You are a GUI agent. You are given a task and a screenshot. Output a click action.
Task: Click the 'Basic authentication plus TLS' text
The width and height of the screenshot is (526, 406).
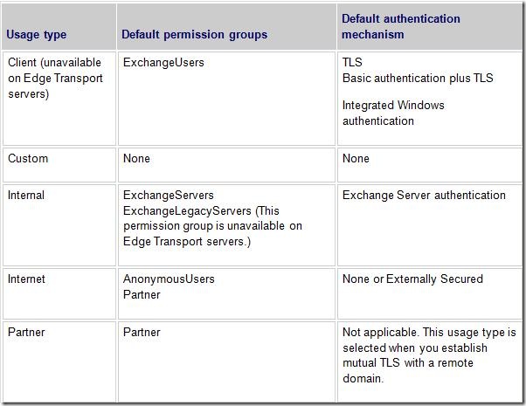[418, 78]
